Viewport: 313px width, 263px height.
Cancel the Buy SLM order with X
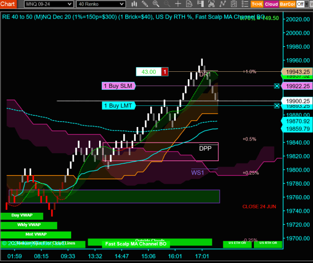pos(276,86)
